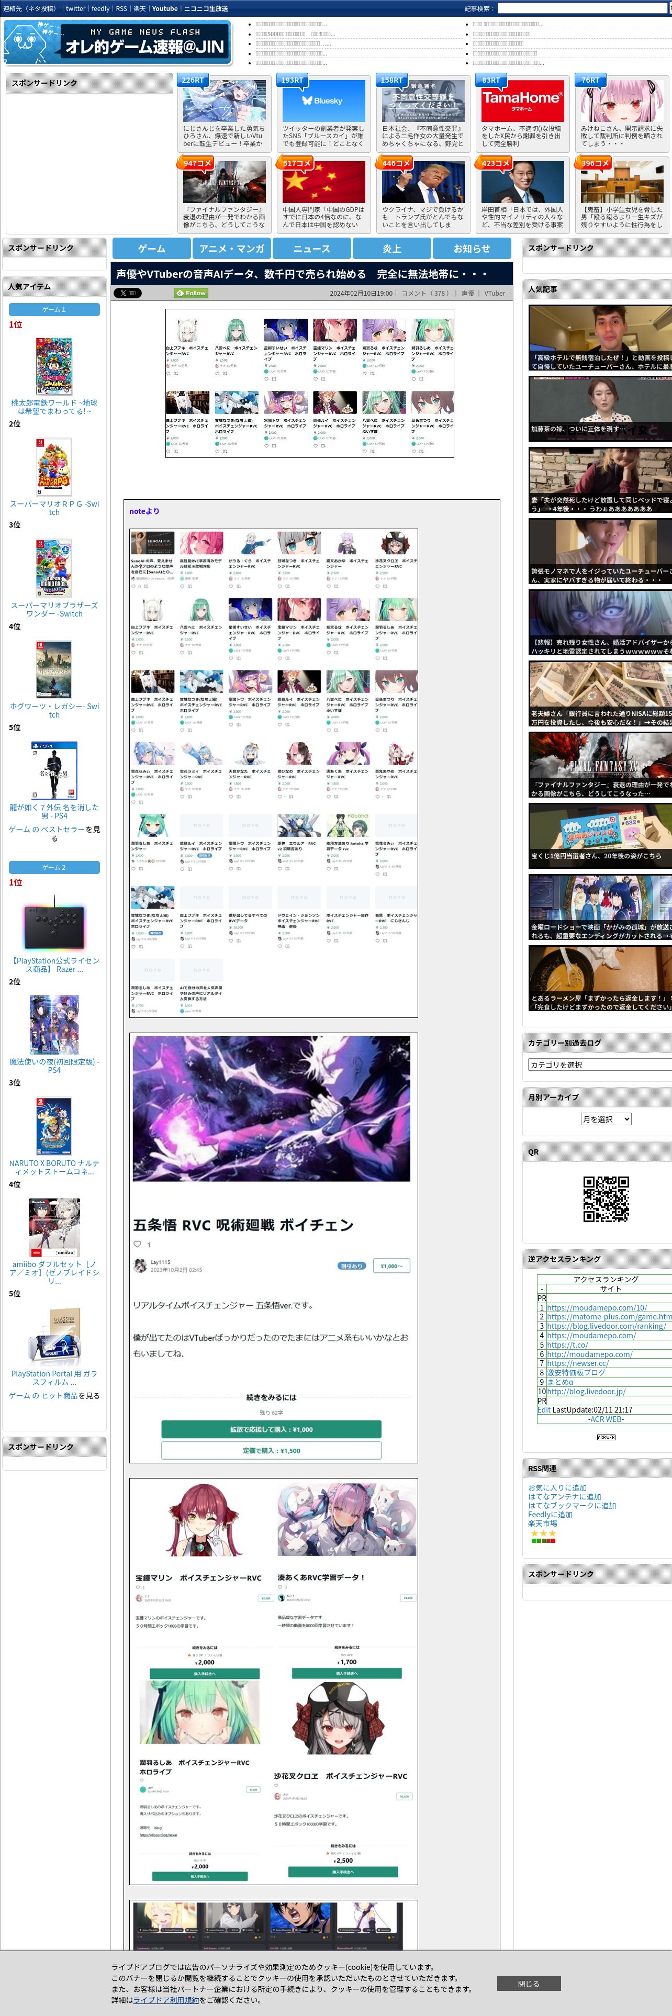Switch to the ゲーム navigation tab
Screen dimensions: 672x2016
pos(151,248)
